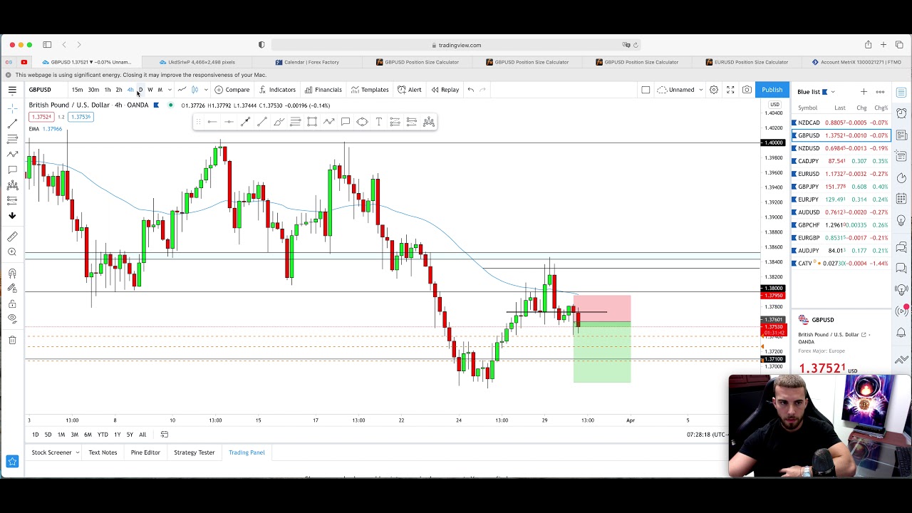Open Financials menu
Screen dimensions: 912x513
point(323,90)
